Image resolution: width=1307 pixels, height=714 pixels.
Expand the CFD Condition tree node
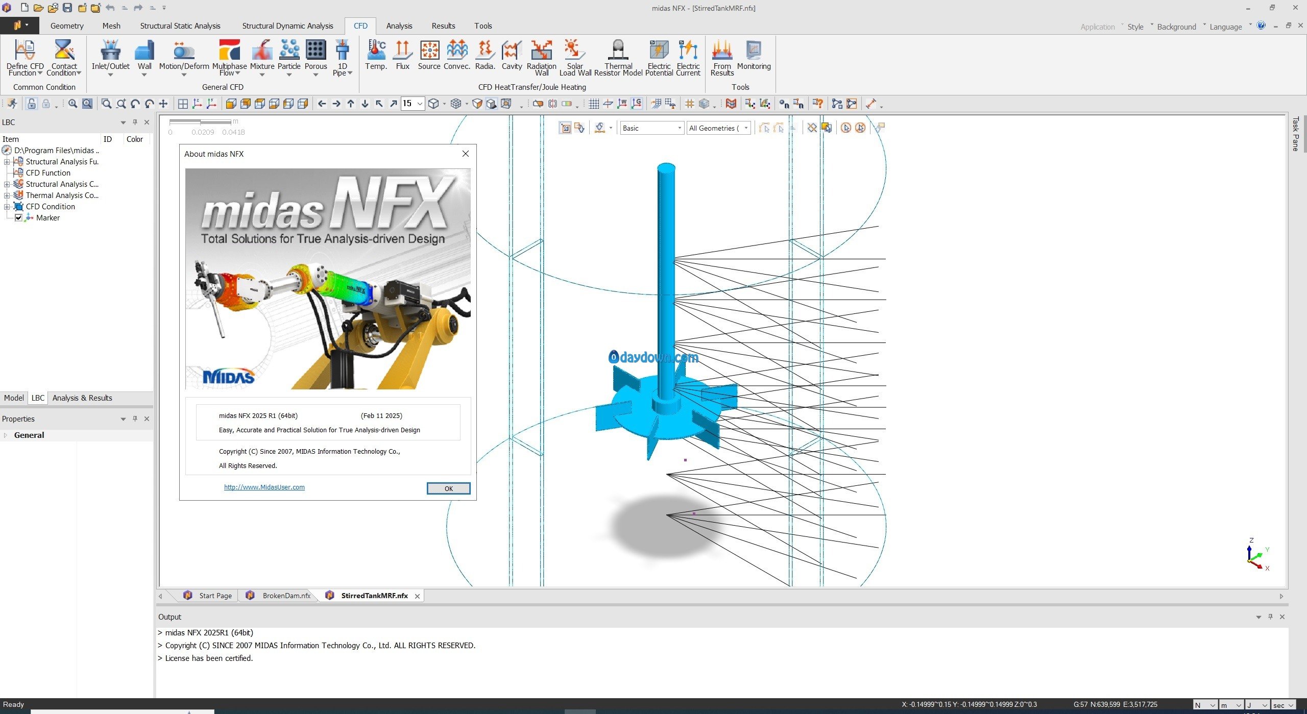click(7, 207)
